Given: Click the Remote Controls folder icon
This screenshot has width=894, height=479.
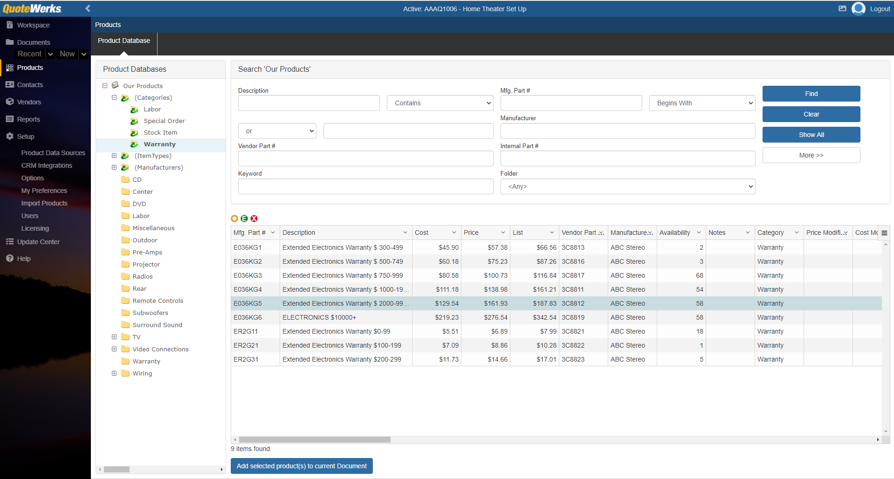Looking at the screenshot, I should point(125,301).
